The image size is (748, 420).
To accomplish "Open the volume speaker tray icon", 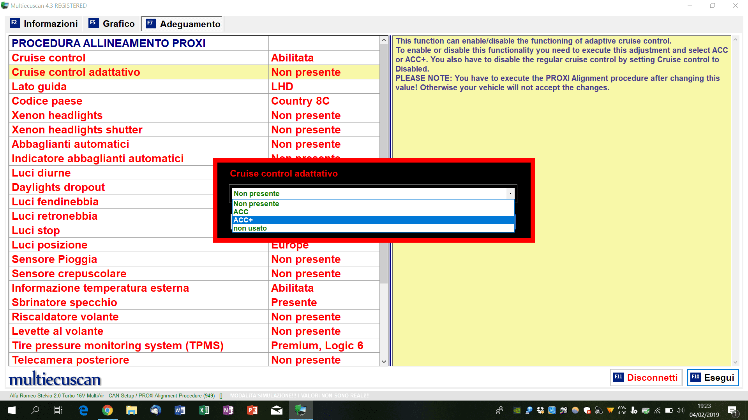I will tap(680, 410).
